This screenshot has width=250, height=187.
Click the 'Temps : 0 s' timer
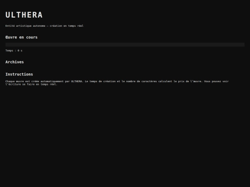coord(14,51)
